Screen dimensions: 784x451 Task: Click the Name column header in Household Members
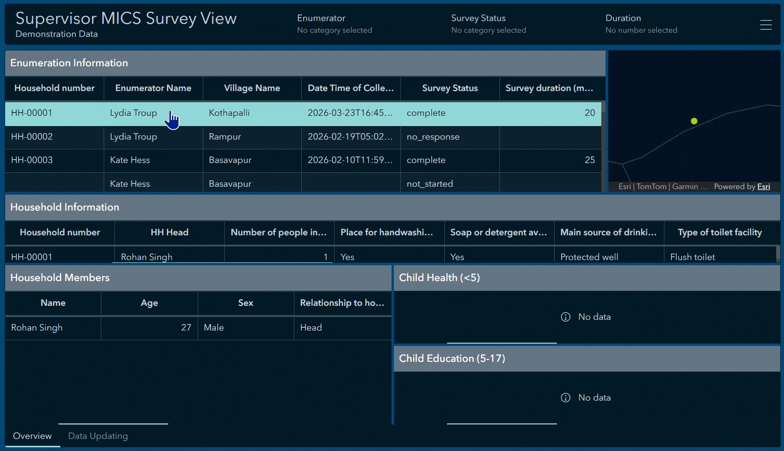pos(53,303)
